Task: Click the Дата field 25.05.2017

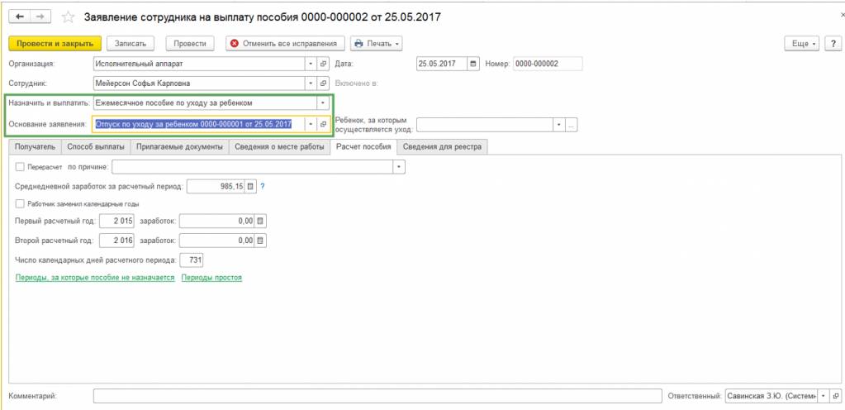Action: pyautogui.click(x=442, y=64)
